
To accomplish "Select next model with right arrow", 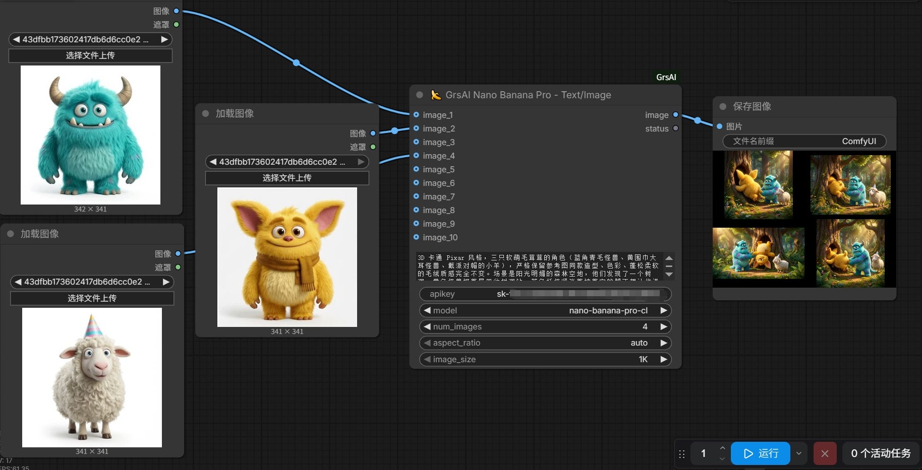I will coord(664,310).
